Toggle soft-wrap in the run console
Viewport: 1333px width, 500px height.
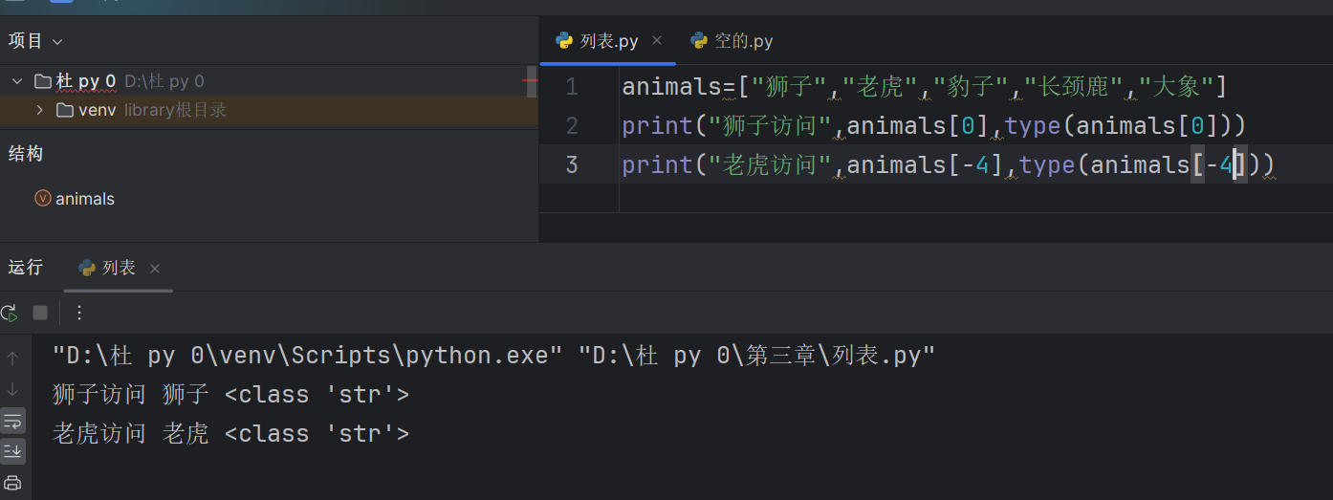pyautogui.click(x=12, y=420)
